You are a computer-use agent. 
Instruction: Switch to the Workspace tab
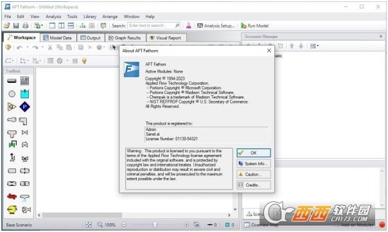click(x=21, y=37)
